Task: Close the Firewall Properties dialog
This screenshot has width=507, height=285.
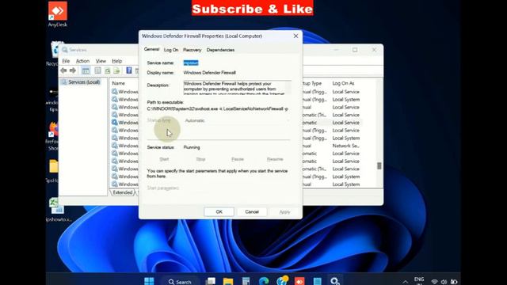Action: click(x=295, y=36)
